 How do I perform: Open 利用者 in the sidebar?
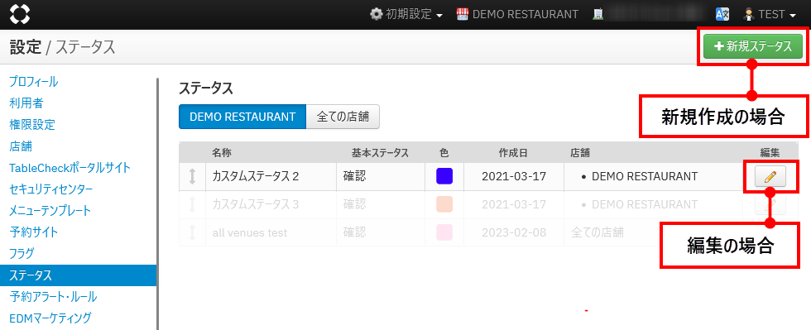[26, 103]
